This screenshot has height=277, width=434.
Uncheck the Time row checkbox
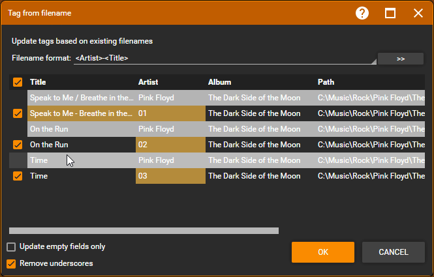pos(18,176)
